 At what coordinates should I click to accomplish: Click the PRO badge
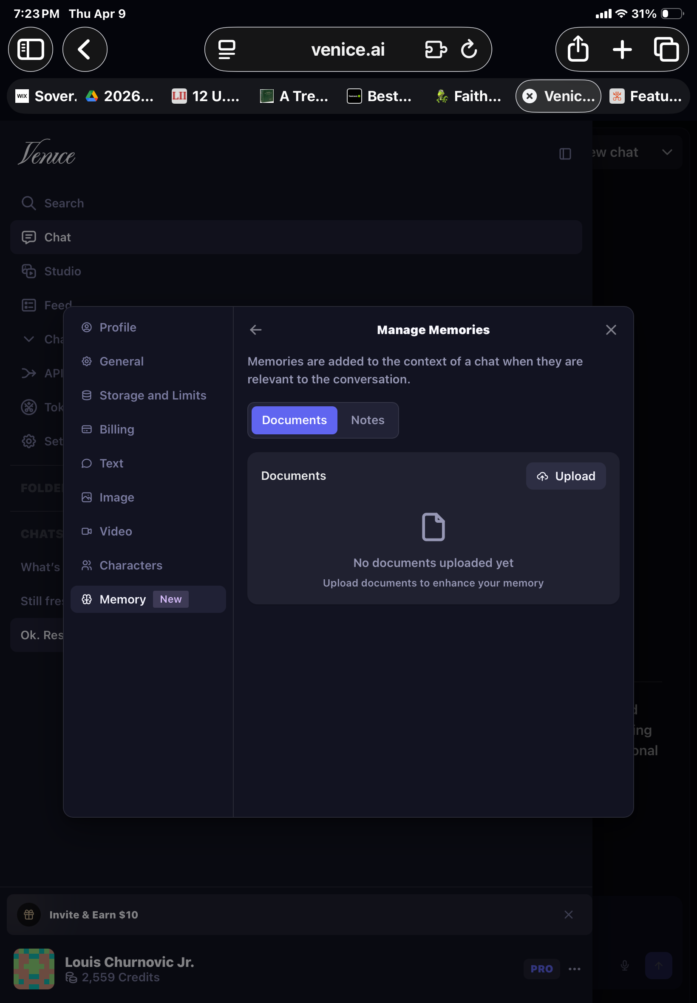click(541, 969)
